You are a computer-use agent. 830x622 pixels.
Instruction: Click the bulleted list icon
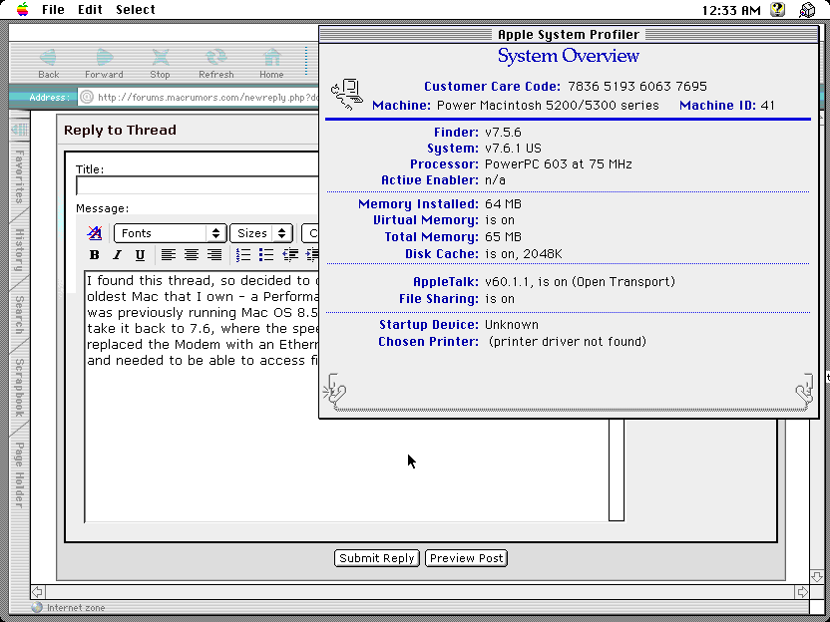tap(266, 256)
